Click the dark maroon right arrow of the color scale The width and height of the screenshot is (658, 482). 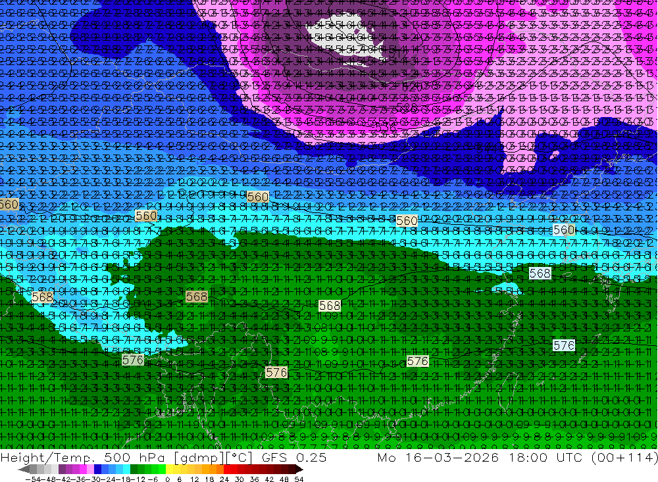tap(299, 470)
